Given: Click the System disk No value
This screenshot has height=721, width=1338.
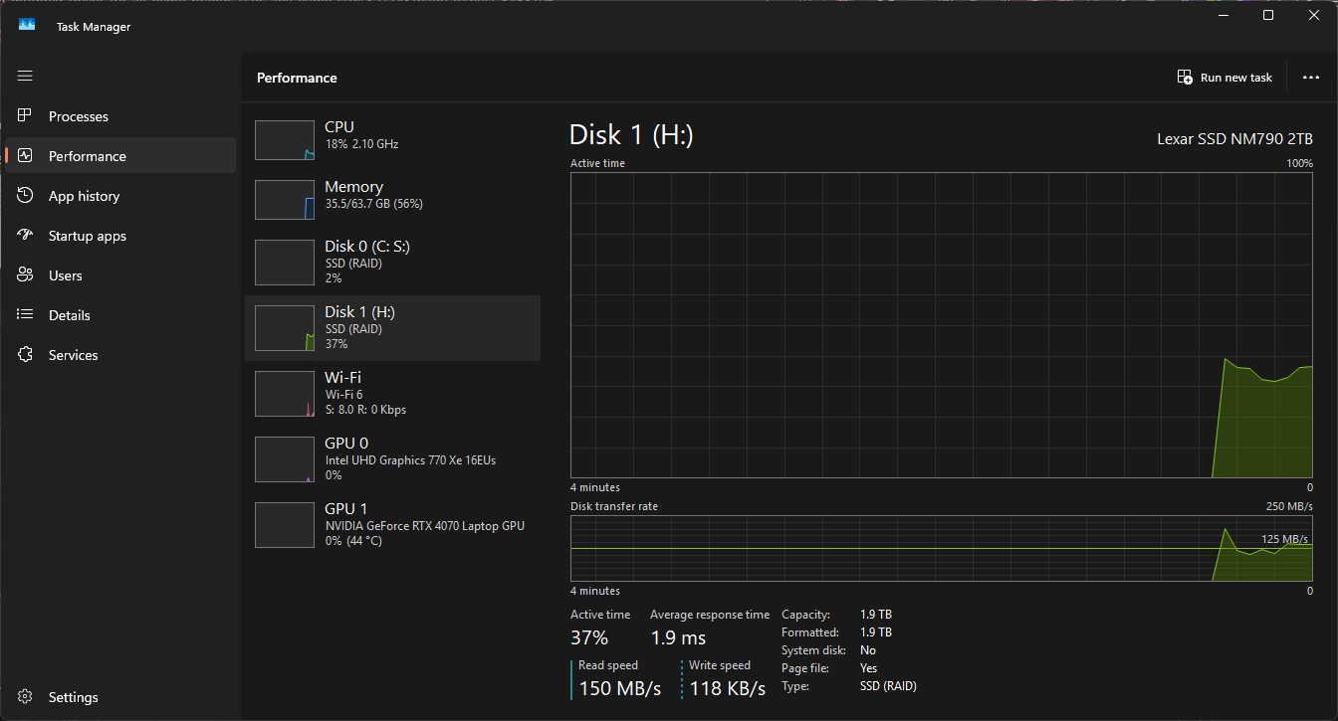Looking at the screenshot, I should tap(868, 650).
